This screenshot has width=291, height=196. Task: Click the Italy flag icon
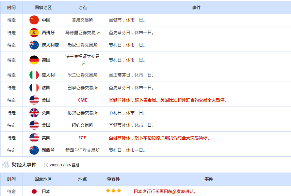pos(34,75)
